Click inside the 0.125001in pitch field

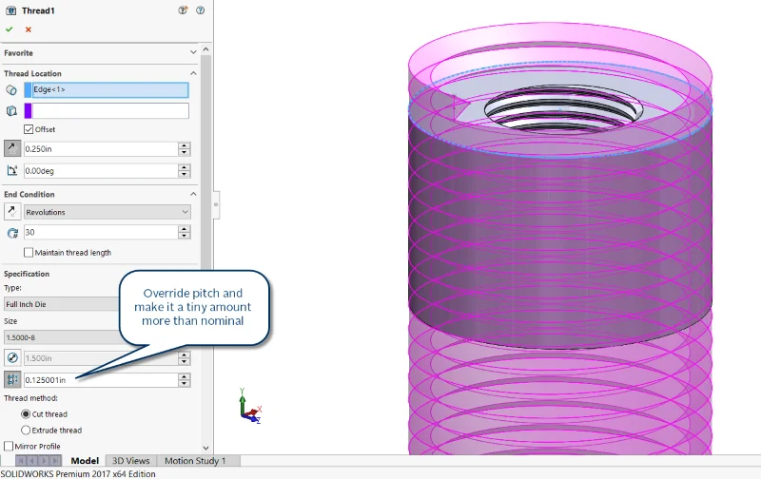(x=100, y=380)
